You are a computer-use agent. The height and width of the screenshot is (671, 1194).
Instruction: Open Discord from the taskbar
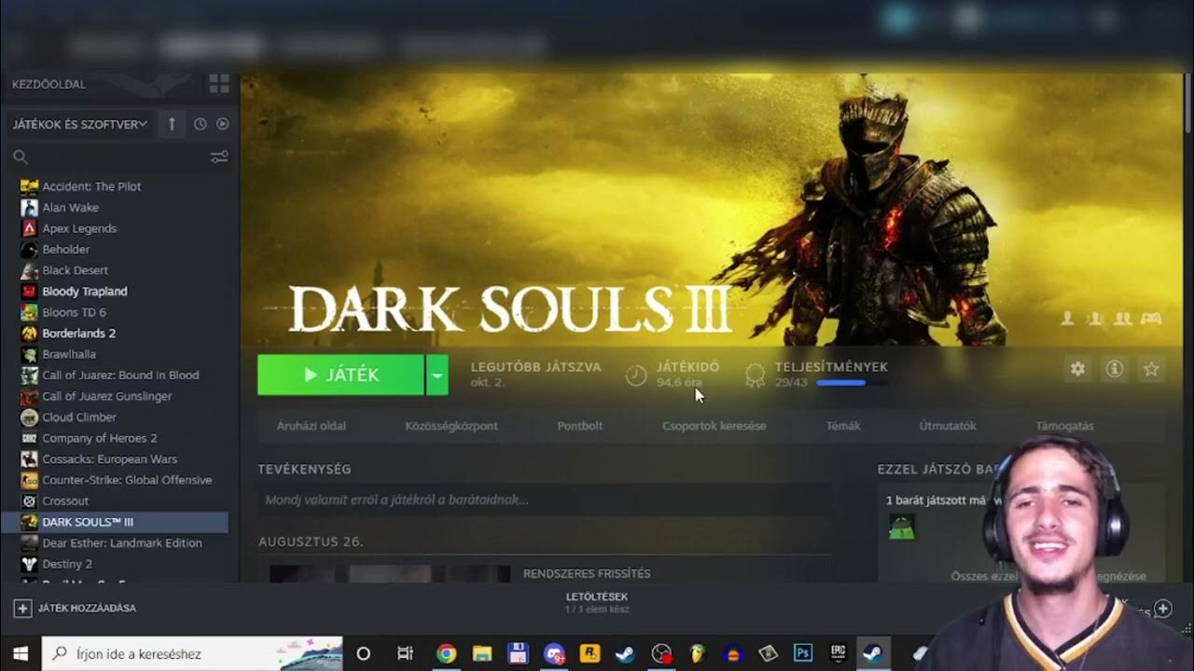554,653
